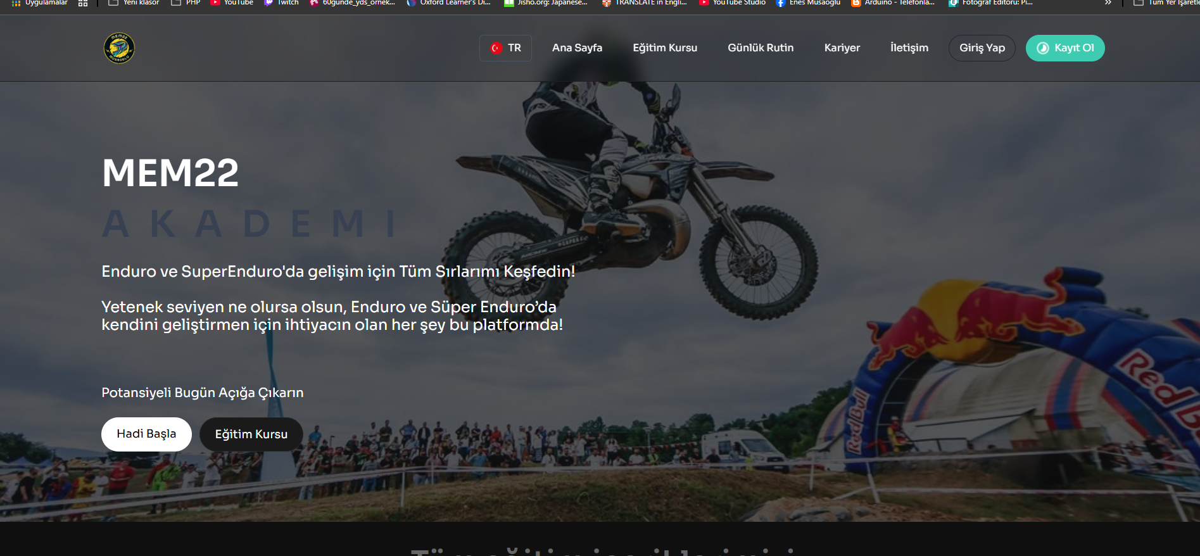Open the PHP bookmarks folder
The width and height of the screenshot is (1200, 556).
point(186,3)
